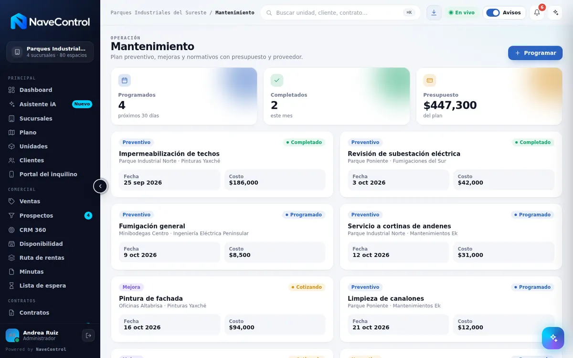Screen dimensions: 573x358
Task: Click the Completados checkmark icon
Action: 277,80
